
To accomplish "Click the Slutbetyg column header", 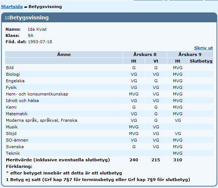I will tap(201, 61).
